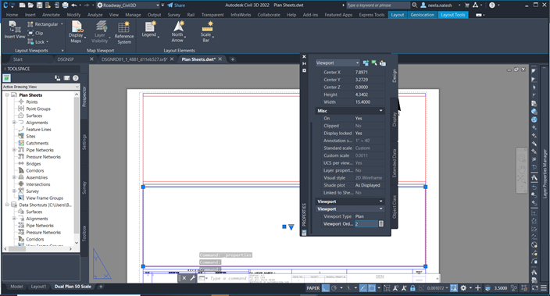Expand Layout Viewports panel launcher arrow

coord(62,51)
